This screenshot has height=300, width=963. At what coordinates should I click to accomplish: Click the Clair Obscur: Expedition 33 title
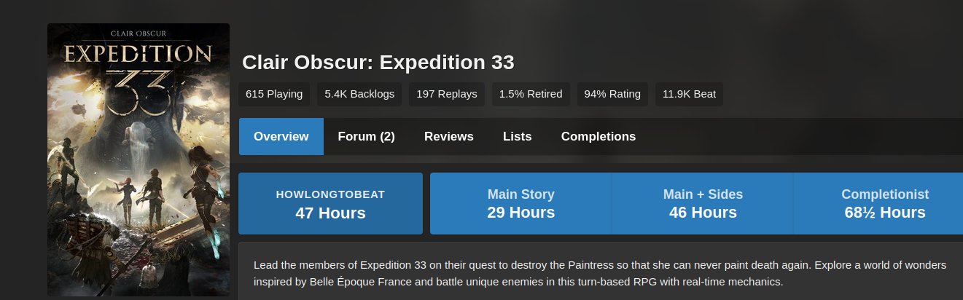(378, 63)
